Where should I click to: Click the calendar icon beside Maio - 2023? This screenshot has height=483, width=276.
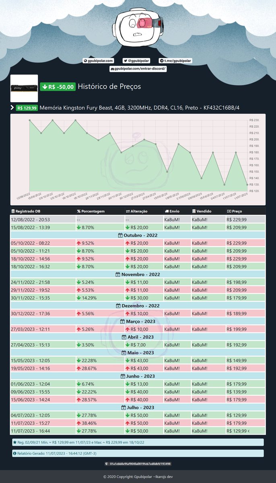pos(124,353)
